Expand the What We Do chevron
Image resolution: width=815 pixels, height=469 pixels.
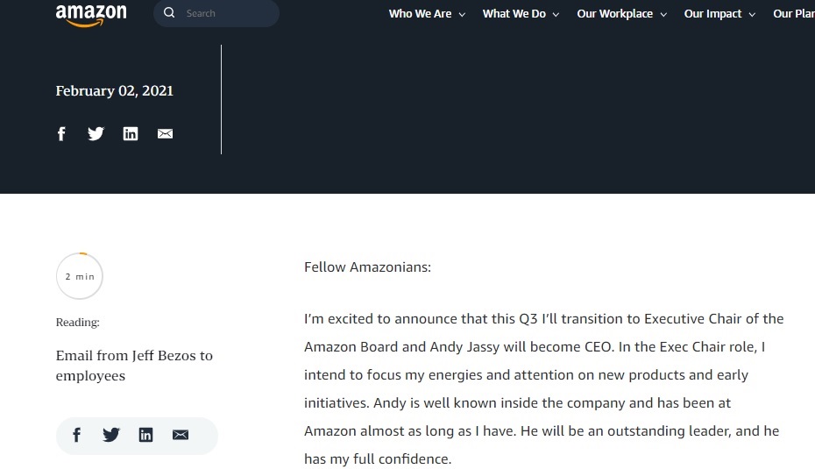(x=556, y=15)
